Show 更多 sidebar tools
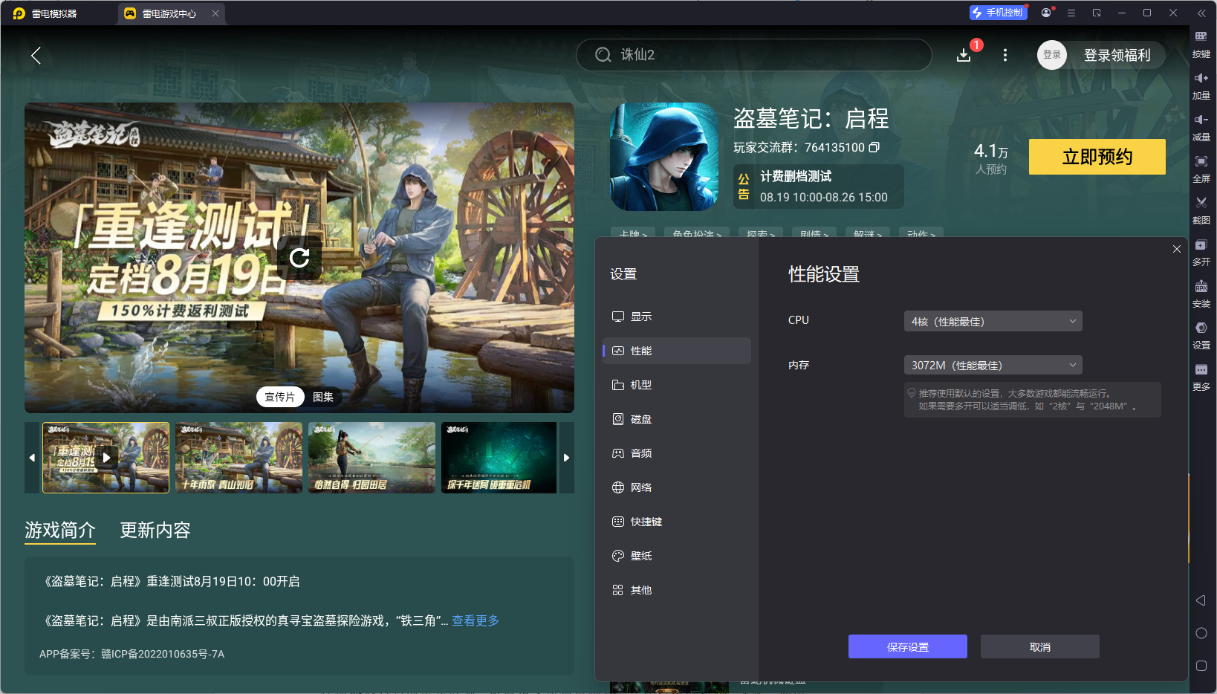The image size is (1217, 694). click(1201, 376)
